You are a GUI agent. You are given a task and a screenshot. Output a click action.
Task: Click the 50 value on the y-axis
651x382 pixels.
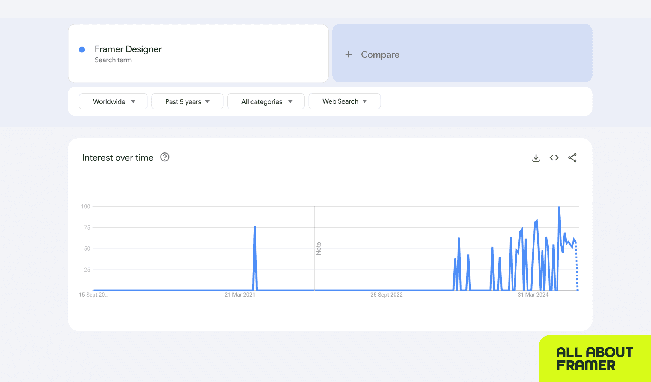pos(87,248)
